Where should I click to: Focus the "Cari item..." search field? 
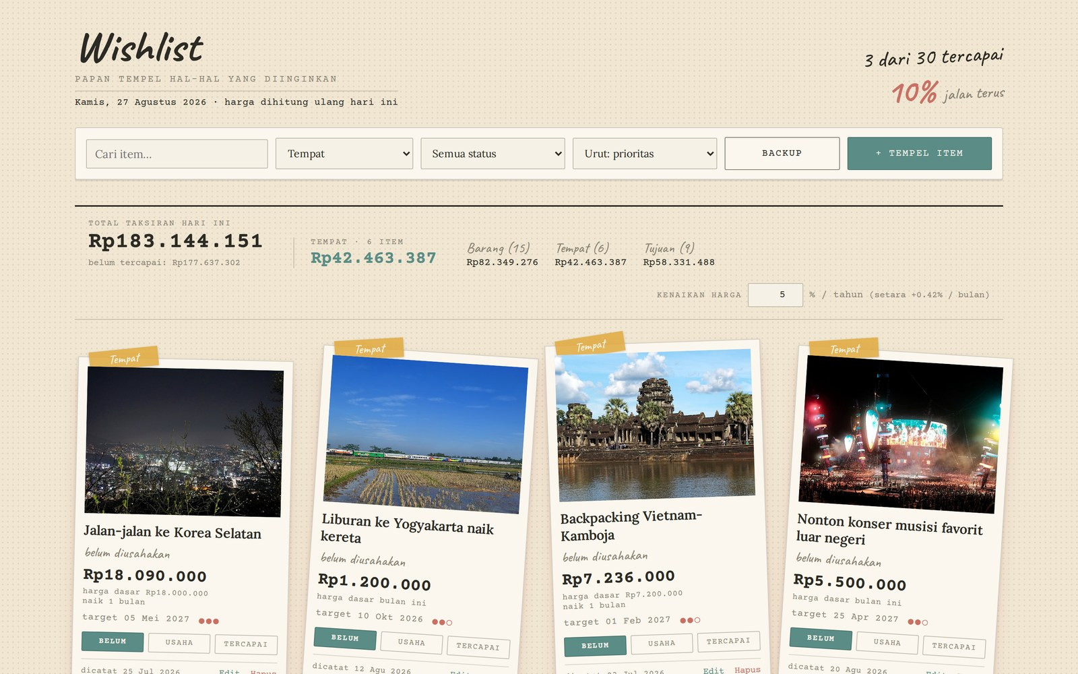177,154
